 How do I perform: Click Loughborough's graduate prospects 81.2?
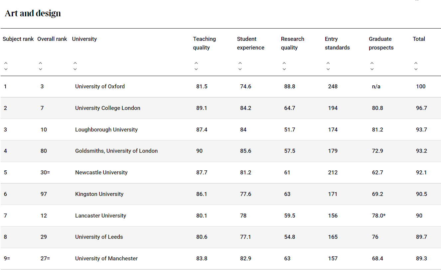(x=377, y=130)
